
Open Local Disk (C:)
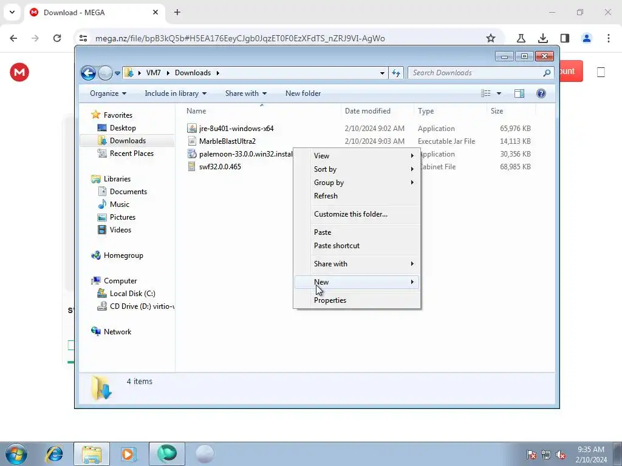coord(132,294)
